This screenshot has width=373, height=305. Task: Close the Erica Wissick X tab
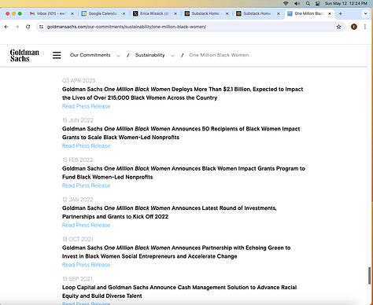pyautogui.click(x=175, y=13)
